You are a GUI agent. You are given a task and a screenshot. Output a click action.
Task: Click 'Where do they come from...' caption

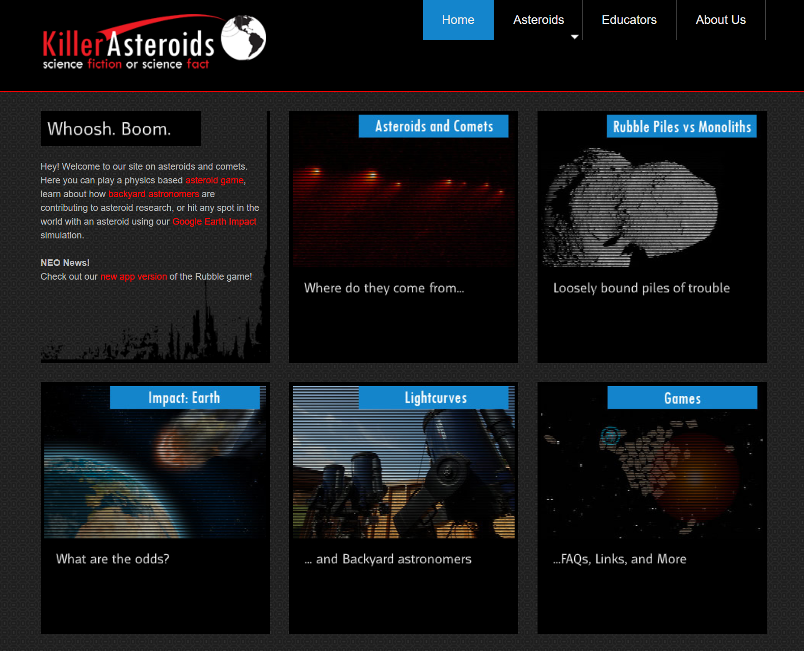point(384,288)
